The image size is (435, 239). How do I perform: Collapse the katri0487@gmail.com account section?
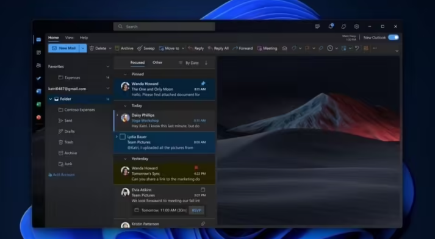[108, 88]
